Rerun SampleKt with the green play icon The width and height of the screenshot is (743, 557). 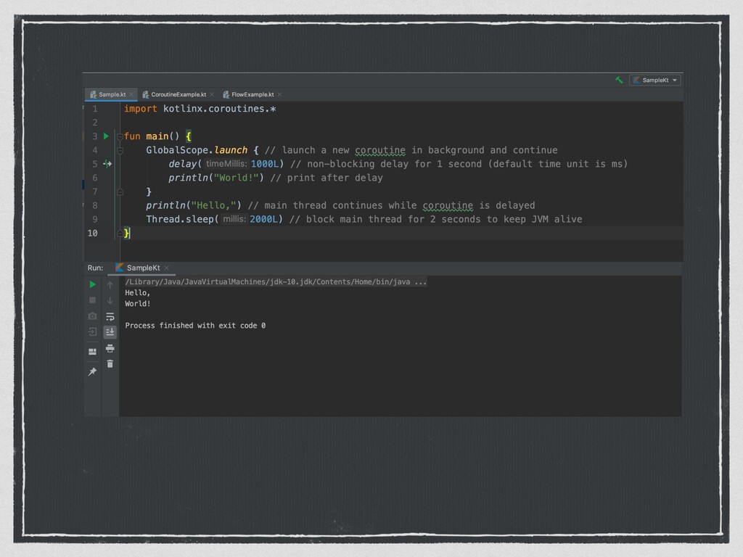point(92,284)
